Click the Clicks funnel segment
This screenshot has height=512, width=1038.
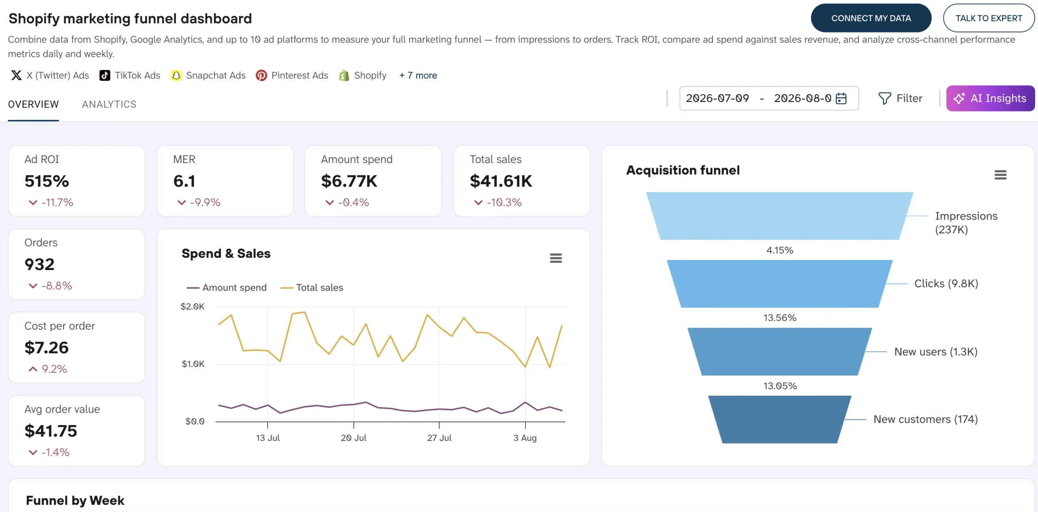pos(780,284)
